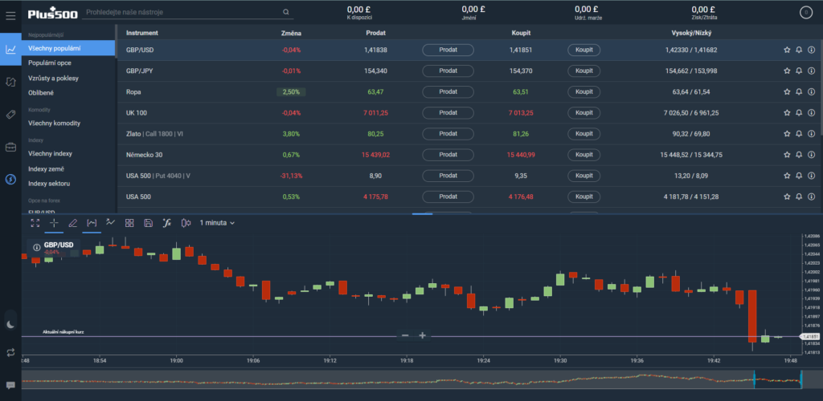Open the 1 minuta timeframe dropdown
823x401 pixels.
217,223
